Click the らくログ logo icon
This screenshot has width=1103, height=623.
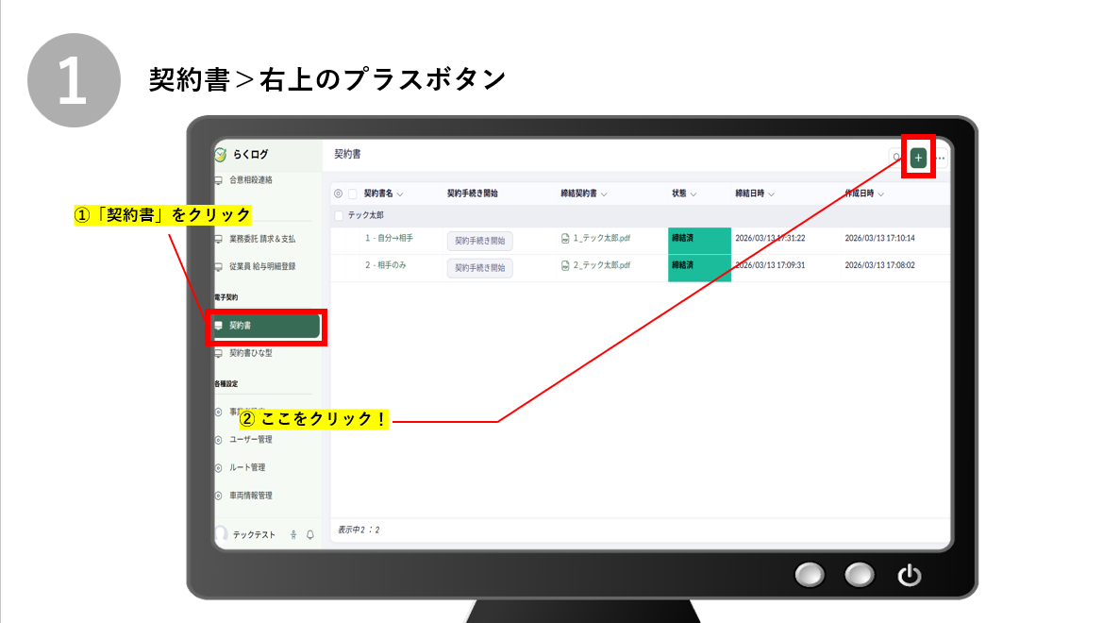(220, 155)
